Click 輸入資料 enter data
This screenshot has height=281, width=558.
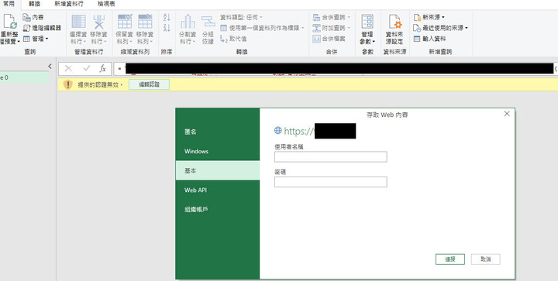pos(429,39)
